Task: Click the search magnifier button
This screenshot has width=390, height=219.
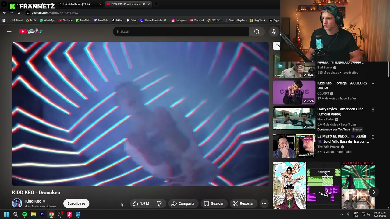Action: point(257,32)
